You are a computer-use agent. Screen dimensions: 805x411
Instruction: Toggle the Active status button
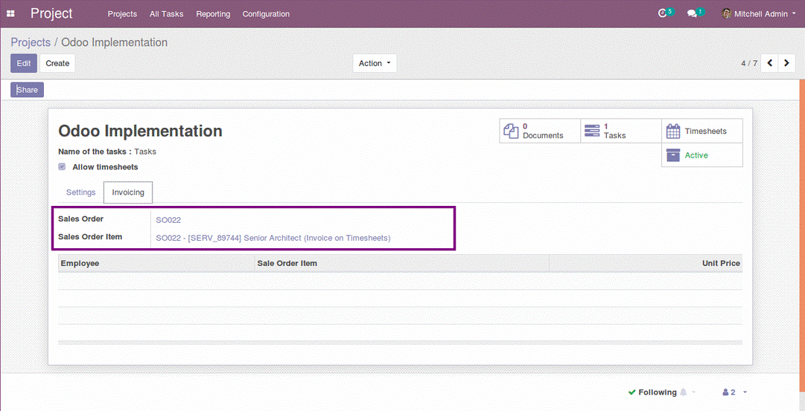click(x=702, y=155)
